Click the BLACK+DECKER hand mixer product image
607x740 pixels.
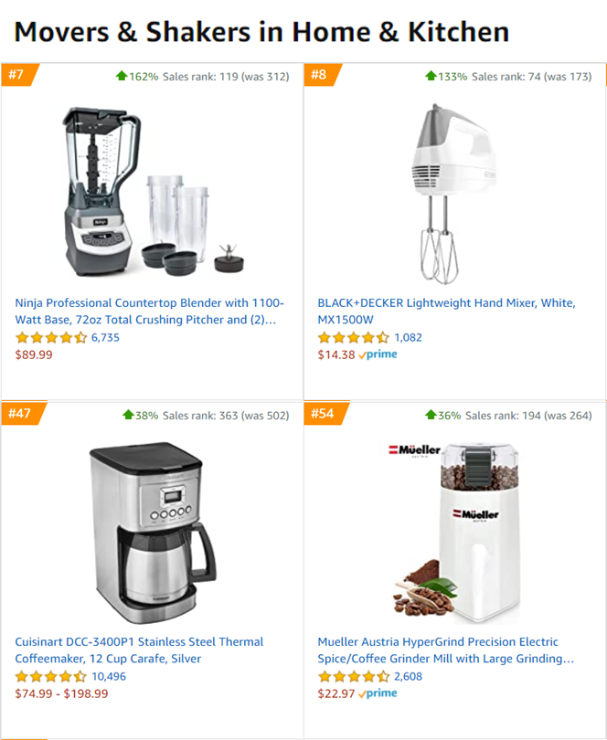click(x=453, y=194)
